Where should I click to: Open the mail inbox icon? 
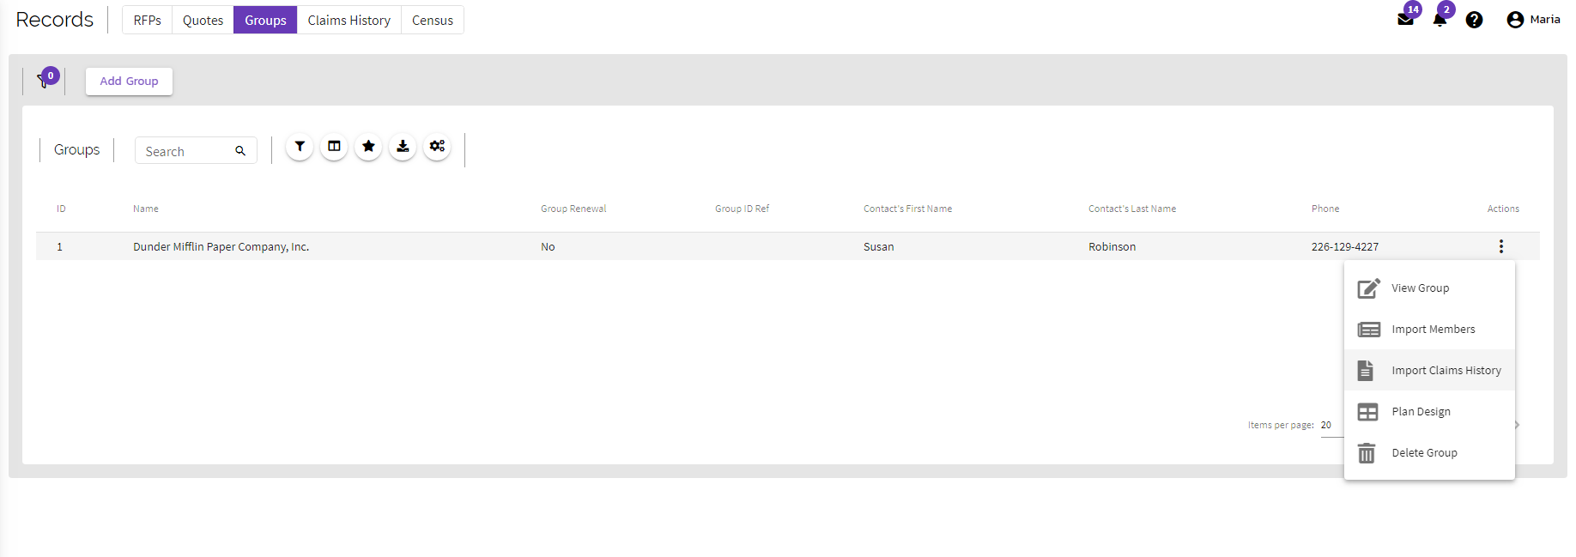pos(1405,20)
